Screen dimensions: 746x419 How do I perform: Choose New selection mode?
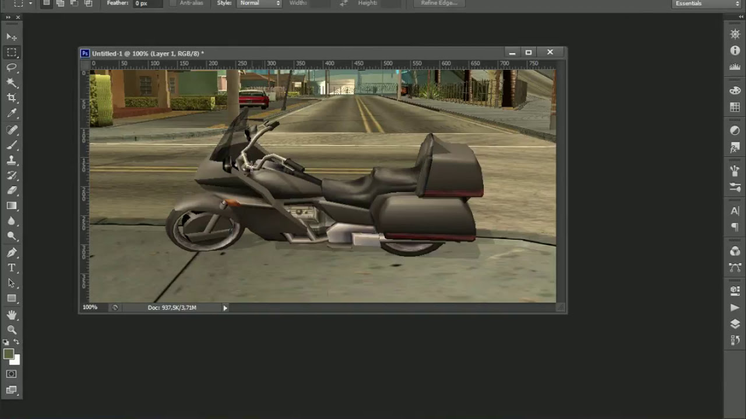[47, 3]
